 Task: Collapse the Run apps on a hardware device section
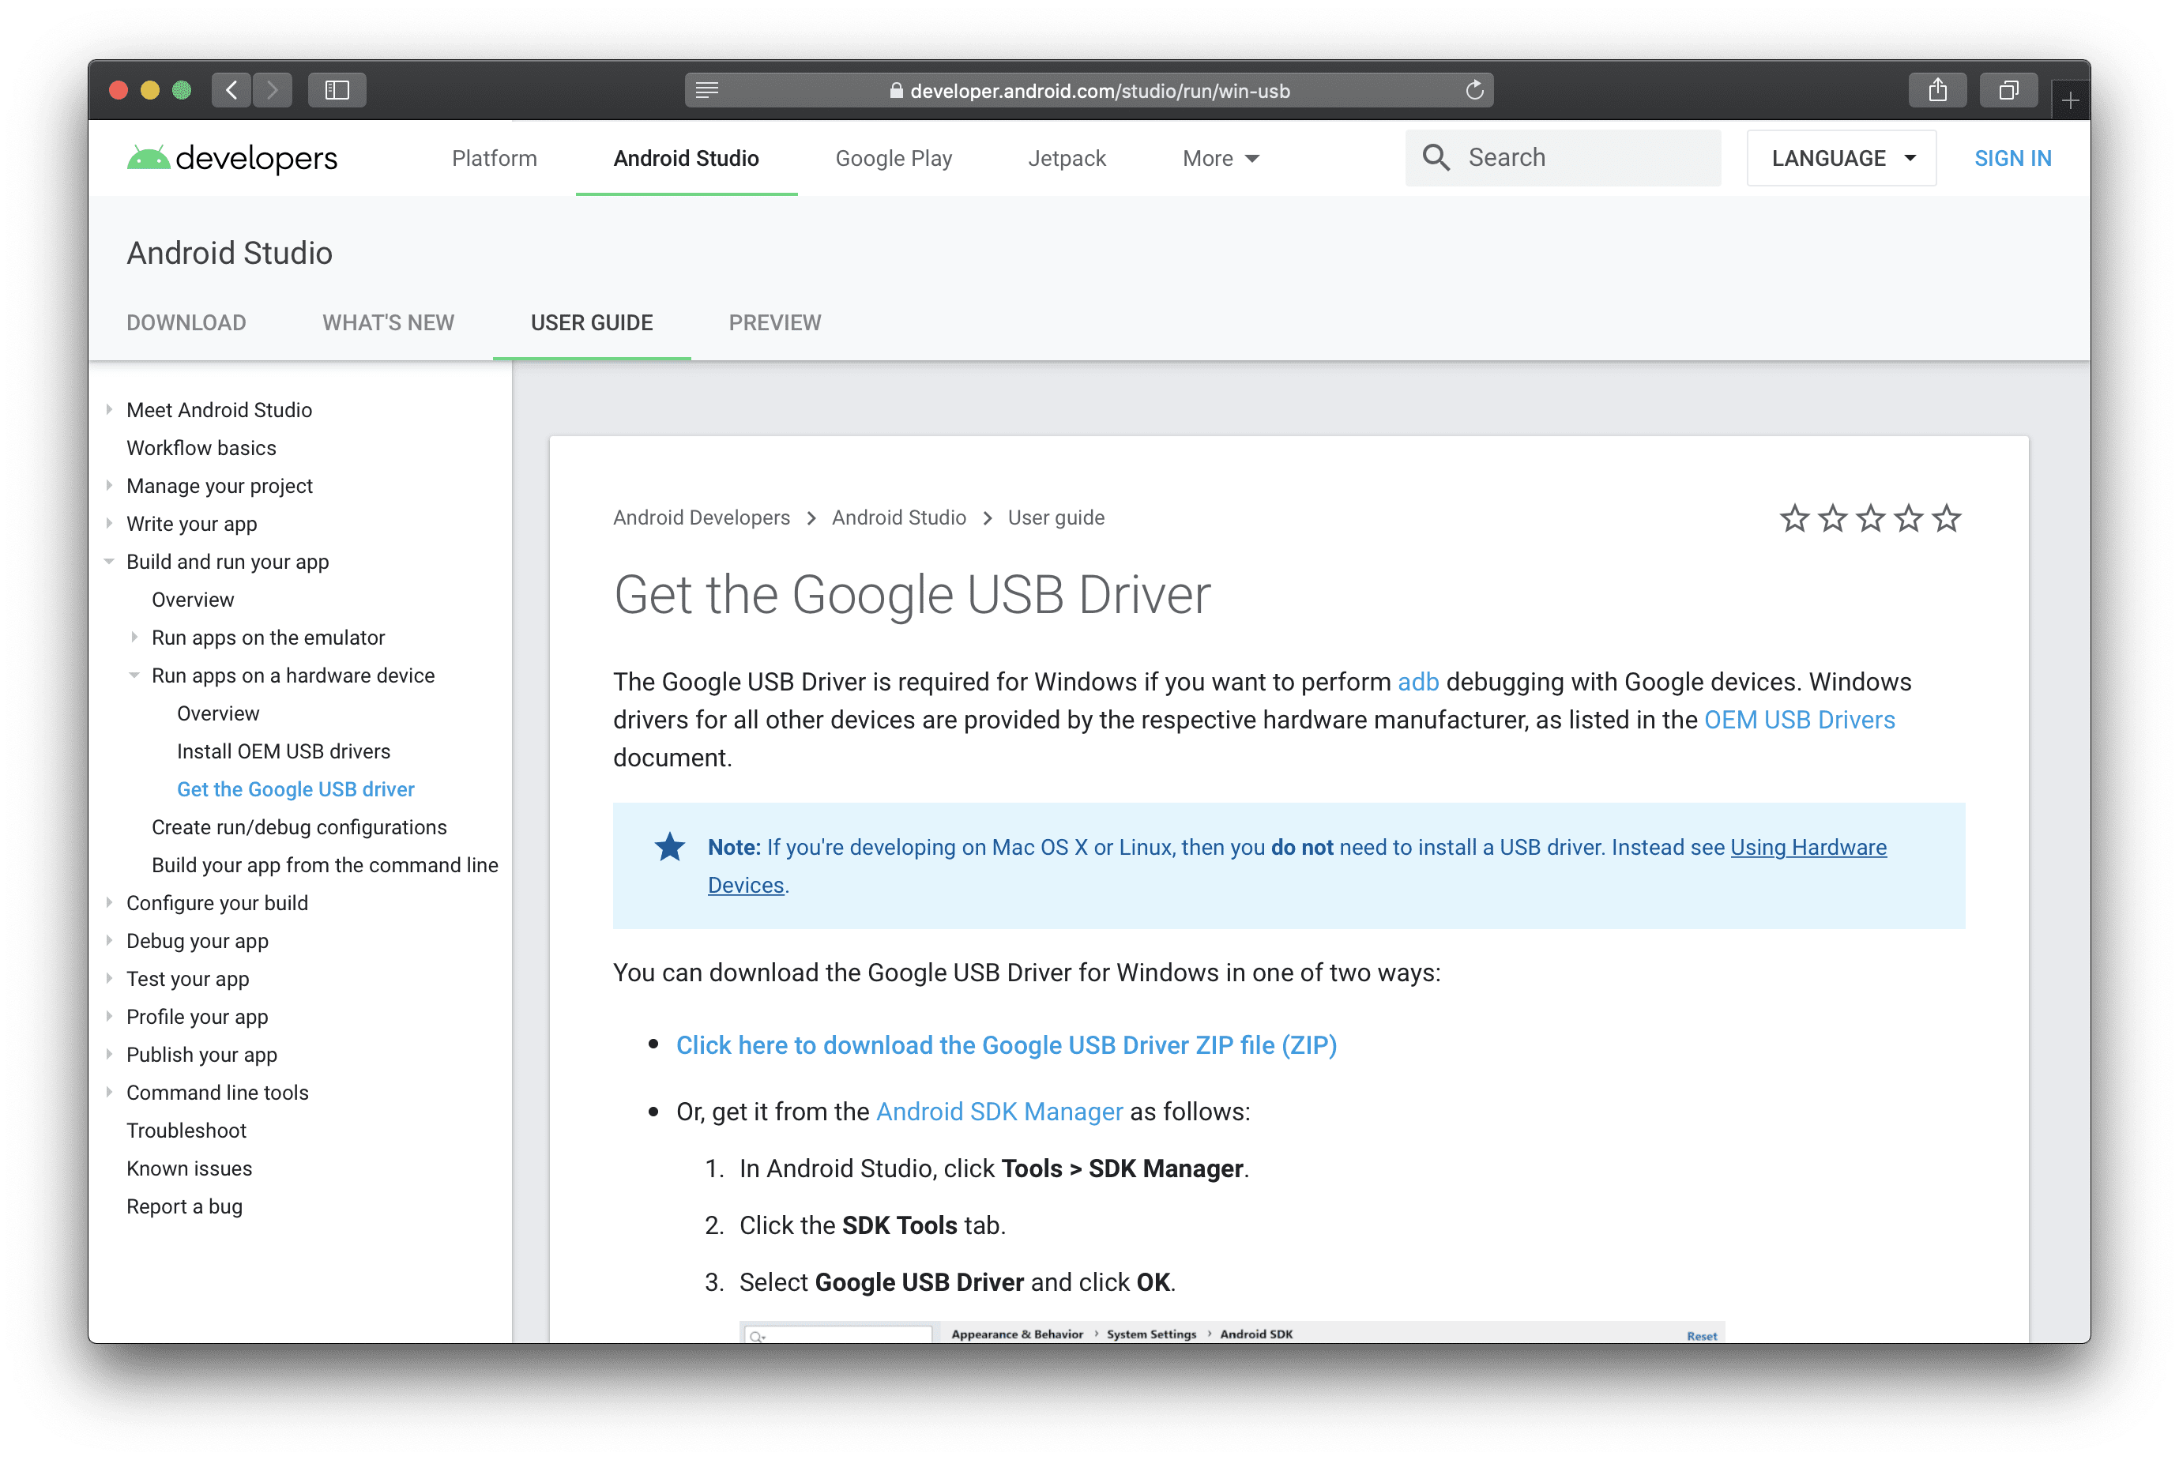134,675
